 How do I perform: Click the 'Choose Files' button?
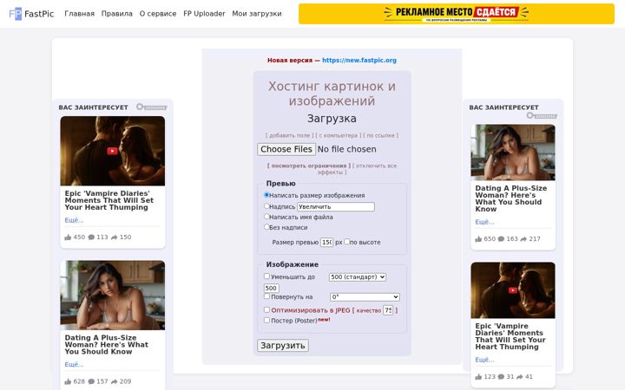tap(286, 149)
